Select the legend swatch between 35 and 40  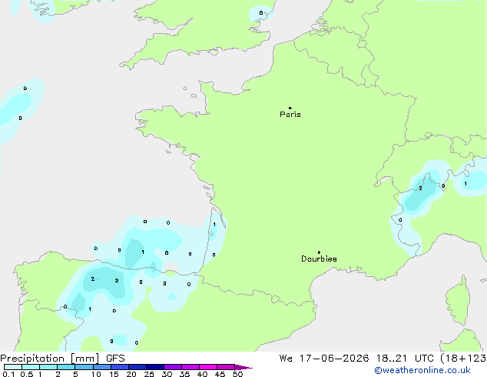point(190,367)
